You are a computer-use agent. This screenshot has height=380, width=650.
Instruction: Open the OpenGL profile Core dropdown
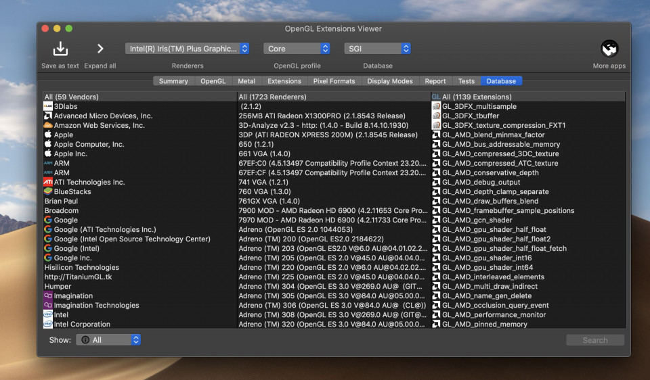coord(297,49)
